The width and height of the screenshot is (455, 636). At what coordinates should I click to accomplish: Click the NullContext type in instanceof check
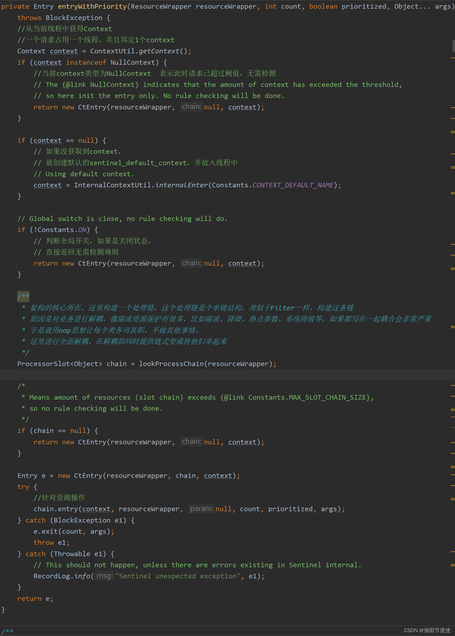coord(132,62)
